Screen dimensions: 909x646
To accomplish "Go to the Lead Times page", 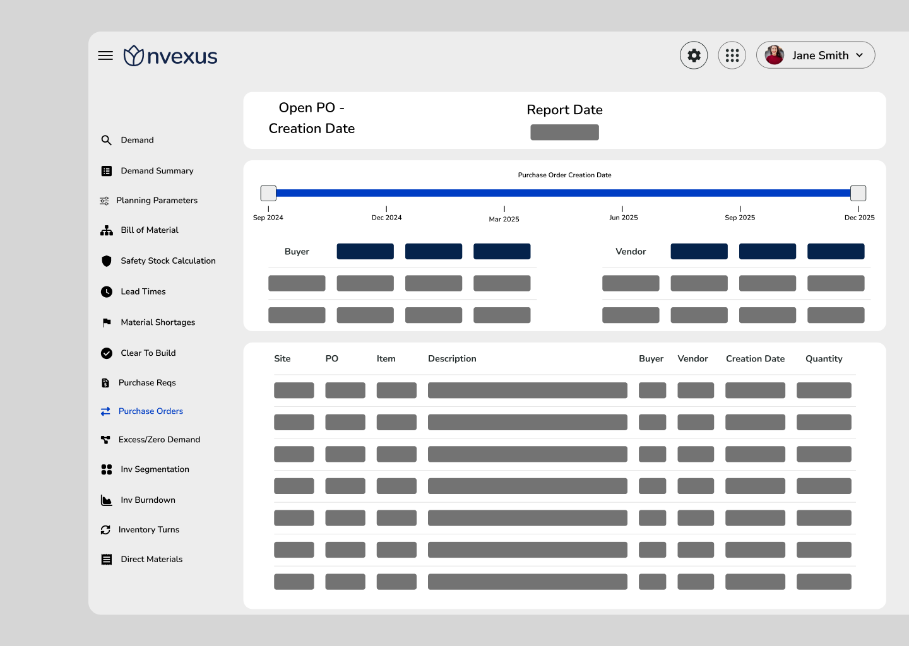I will click(x=143, y=291).
